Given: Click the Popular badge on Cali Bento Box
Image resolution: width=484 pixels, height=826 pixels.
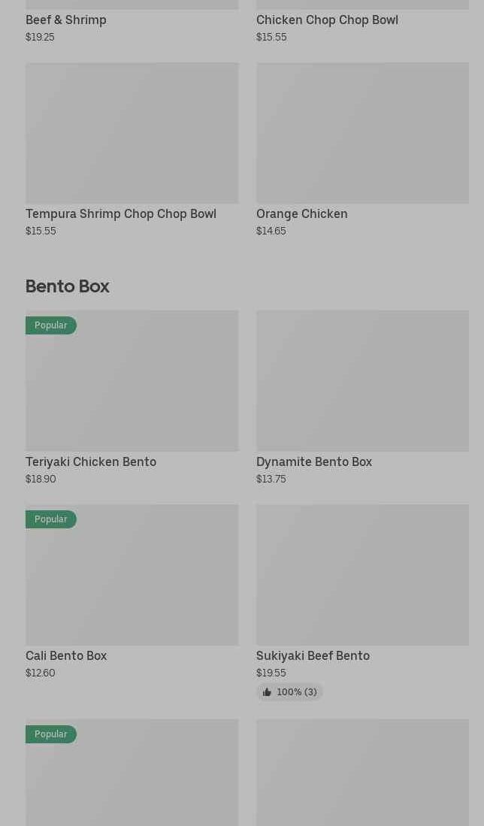Looking at the screenshot, I should pos(51,519).
